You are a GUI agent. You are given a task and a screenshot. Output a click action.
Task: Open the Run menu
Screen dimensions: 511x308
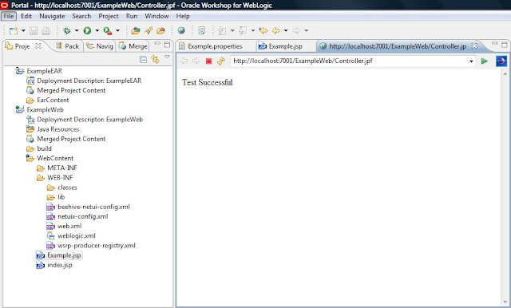coord(132,16)
